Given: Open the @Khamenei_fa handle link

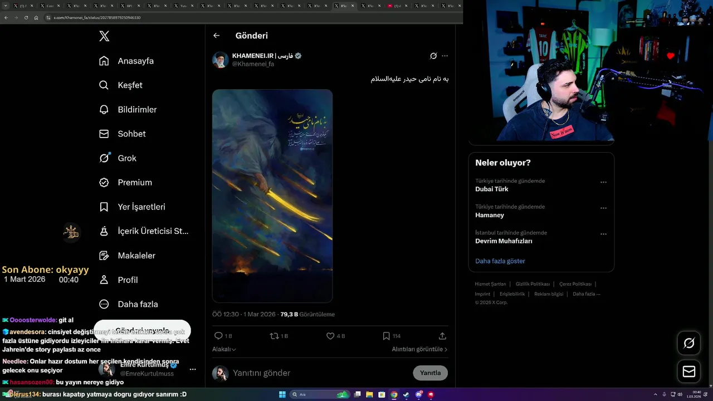Looking at the screenshot, I should 253,64.
